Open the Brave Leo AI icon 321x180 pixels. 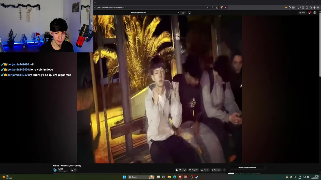[311, 7]
